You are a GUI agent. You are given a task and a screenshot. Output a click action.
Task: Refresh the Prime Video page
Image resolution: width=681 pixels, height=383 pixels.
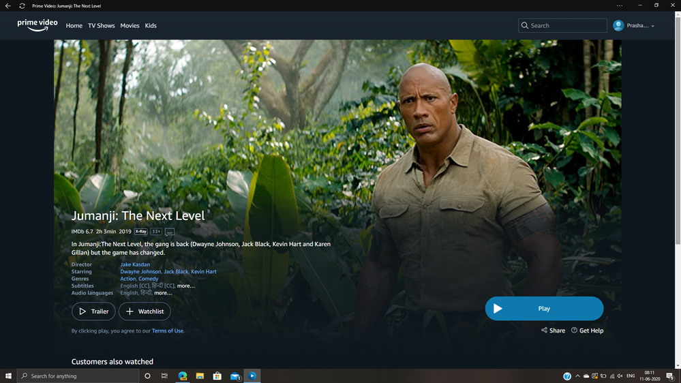coord(22,5)
